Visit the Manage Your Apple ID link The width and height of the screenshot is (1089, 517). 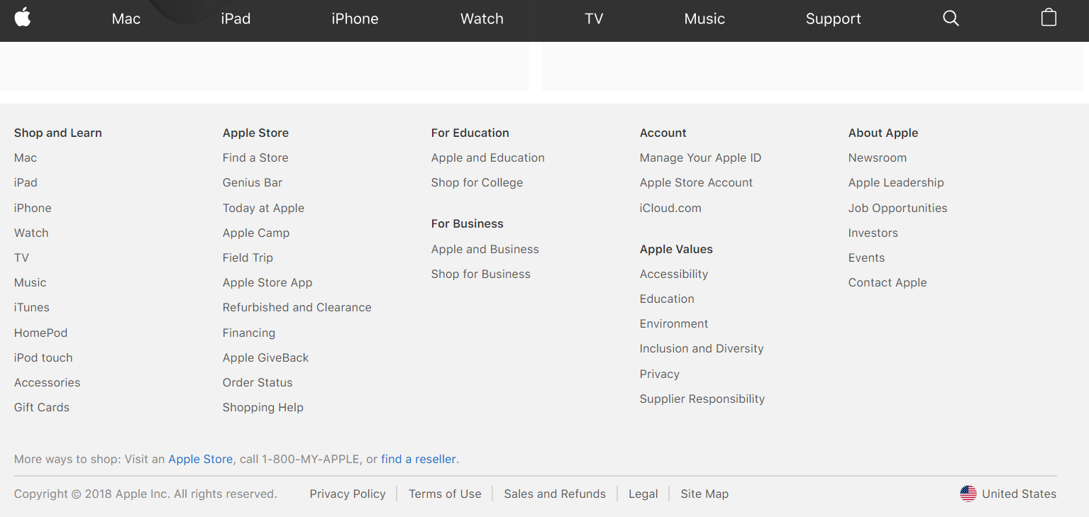(700, 157)
